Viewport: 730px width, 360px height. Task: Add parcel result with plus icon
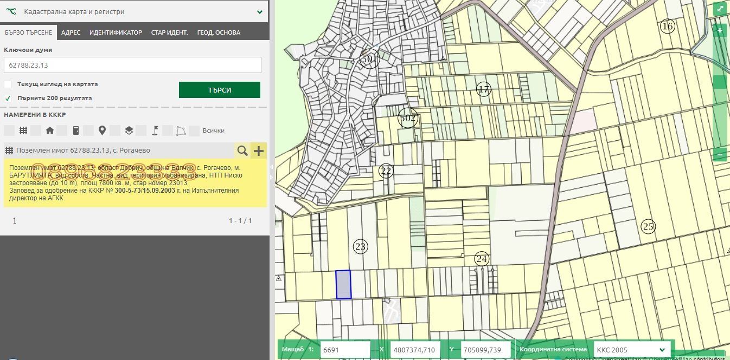click(259, 150)
